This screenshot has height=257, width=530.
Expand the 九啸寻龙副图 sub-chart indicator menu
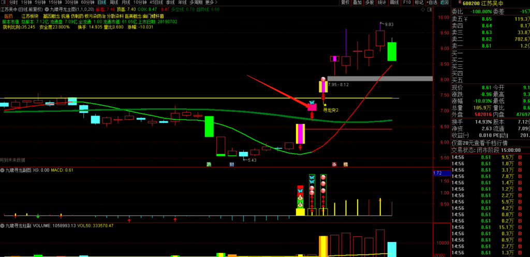tap(3, 170)
